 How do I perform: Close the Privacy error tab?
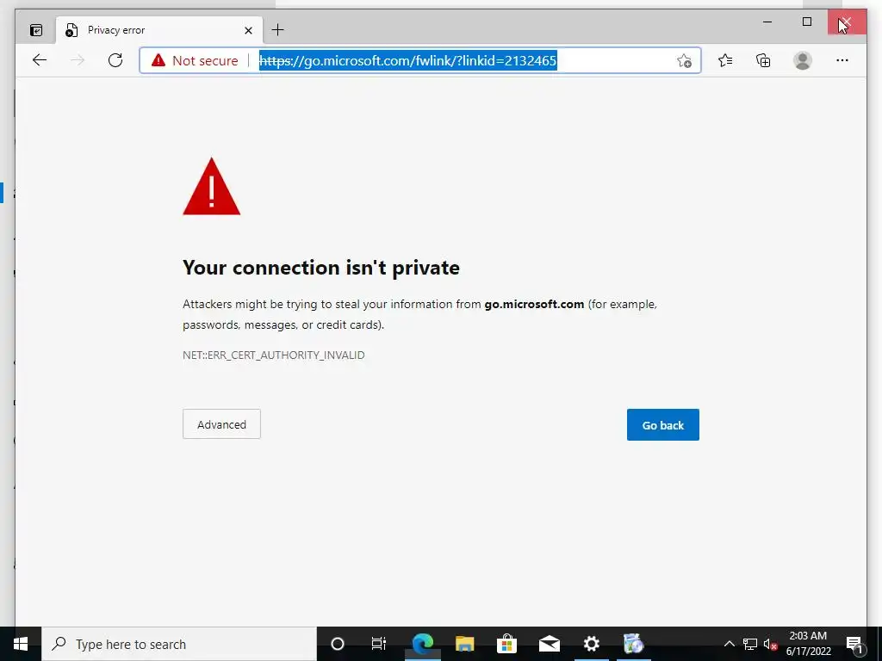[x=248, y=30]
